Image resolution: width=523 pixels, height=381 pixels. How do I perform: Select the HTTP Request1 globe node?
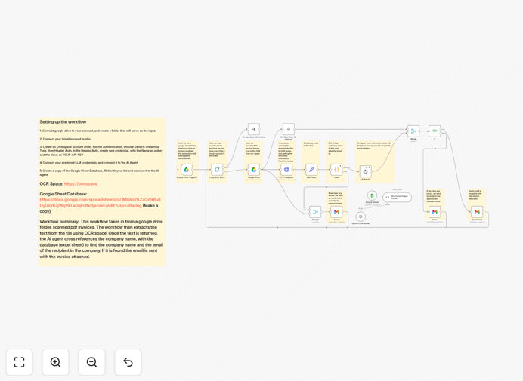pos(286,170)
